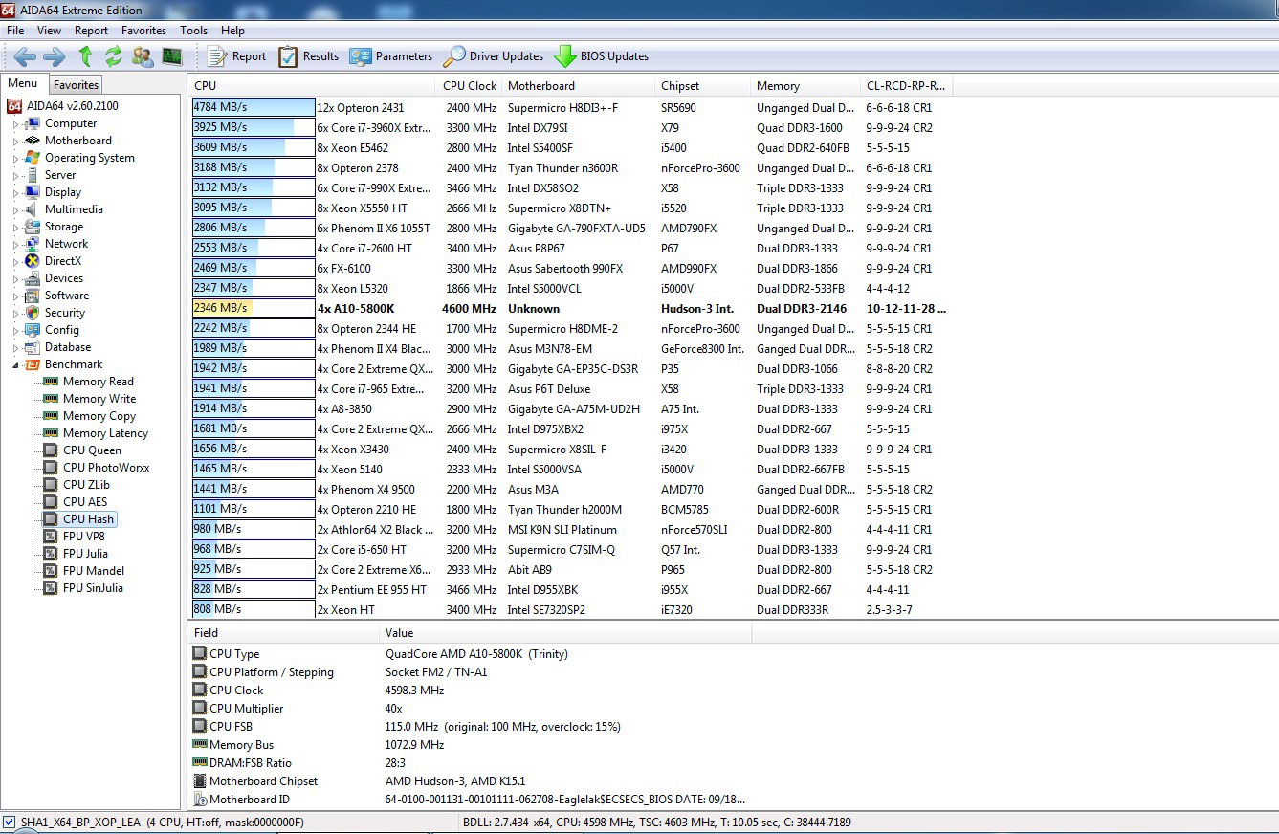Select the 12x Opteron 2431 result row
The height and width of the screenshot is (834, 1279).
[572, 108]
